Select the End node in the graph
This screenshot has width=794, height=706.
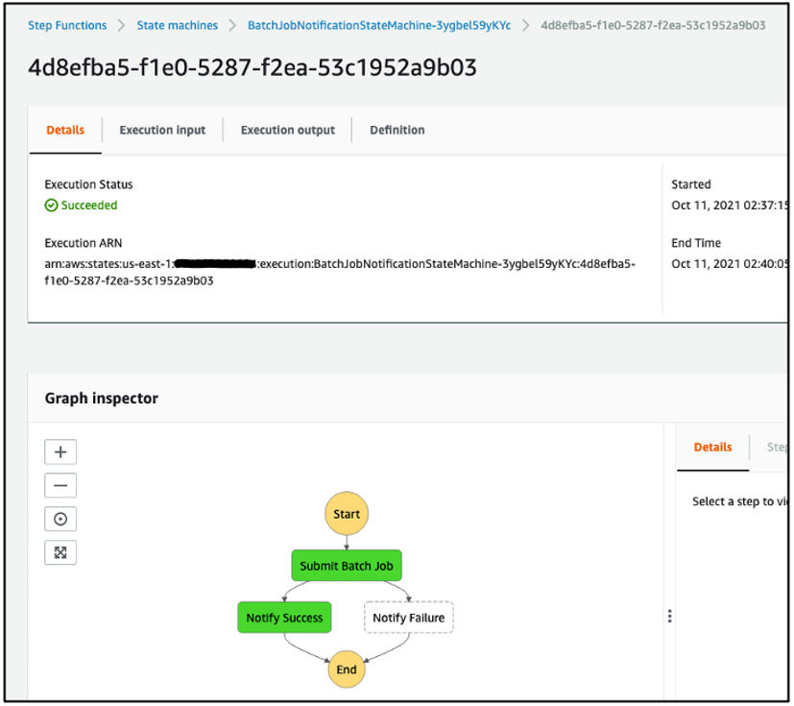pyautogui.click(x=347, y=669)
